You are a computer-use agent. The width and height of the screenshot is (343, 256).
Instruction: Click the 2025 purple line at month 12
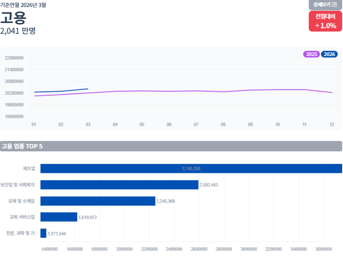click(x=332, y=92)
